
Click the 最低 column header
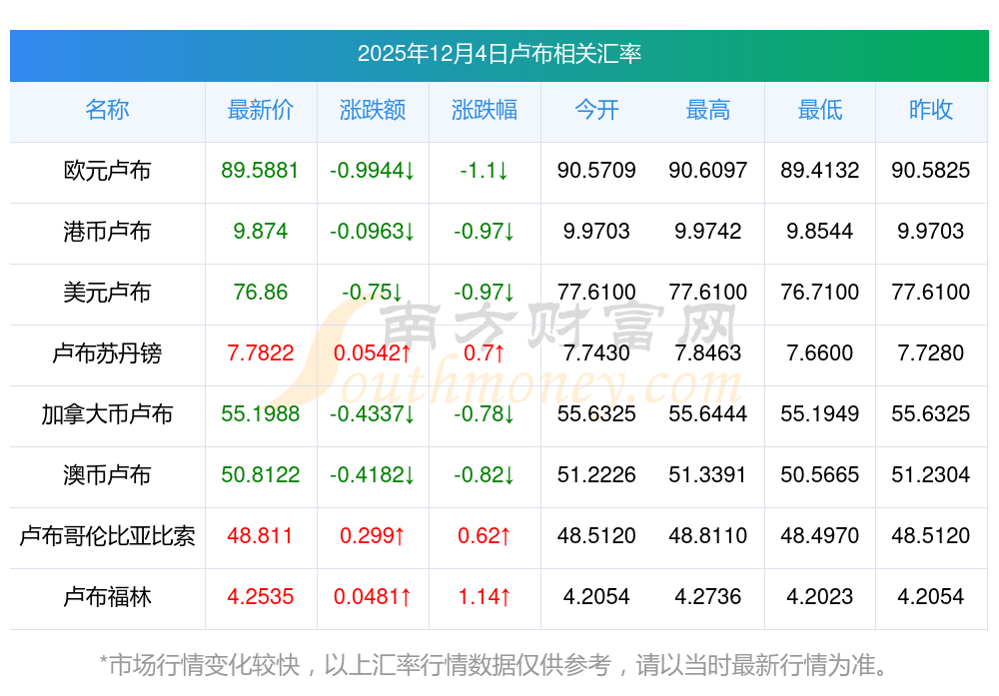[x=819, y=111]
